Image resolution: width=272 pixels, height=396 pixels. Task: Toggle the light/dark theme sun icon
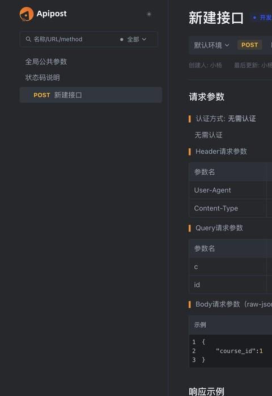point(149,14)
